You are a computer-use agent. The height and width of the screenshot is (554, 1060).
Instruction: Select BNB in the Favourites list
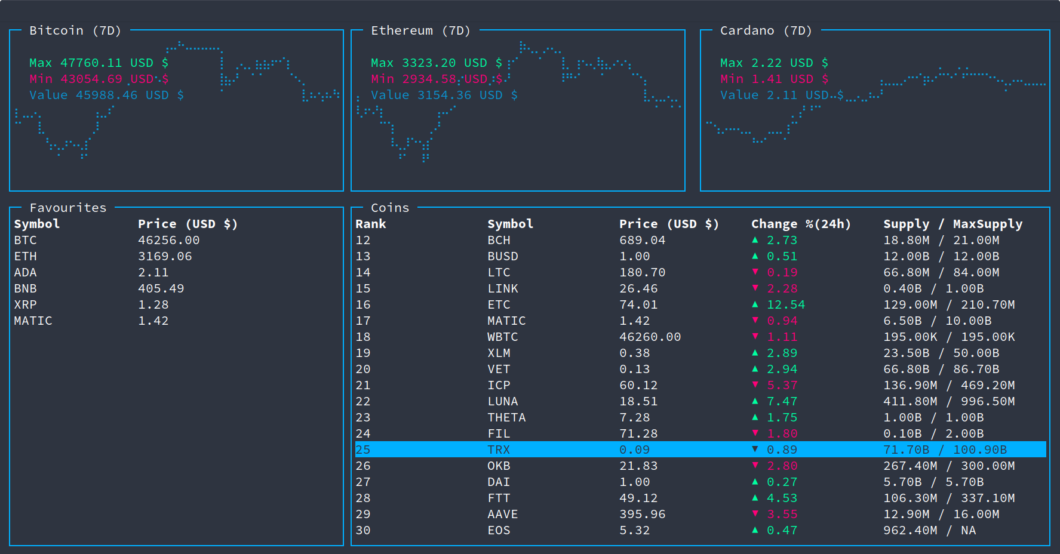coord(26,288)
